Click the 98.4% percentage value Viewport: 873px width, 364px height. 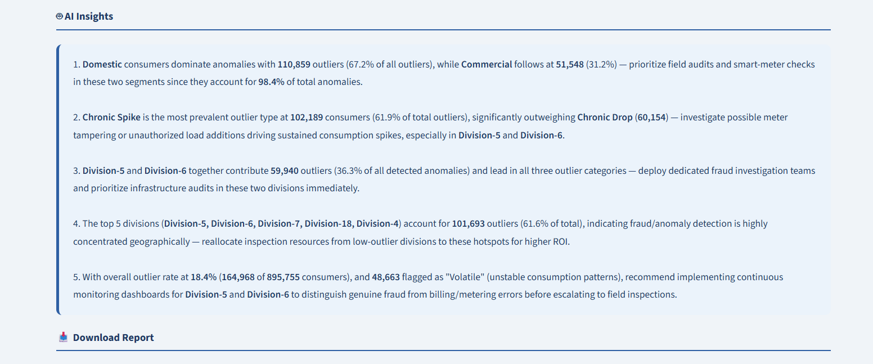point(271,82)
